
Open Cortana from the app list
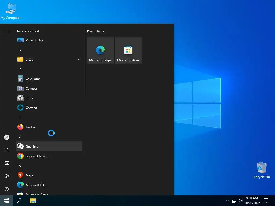[49, 108]
